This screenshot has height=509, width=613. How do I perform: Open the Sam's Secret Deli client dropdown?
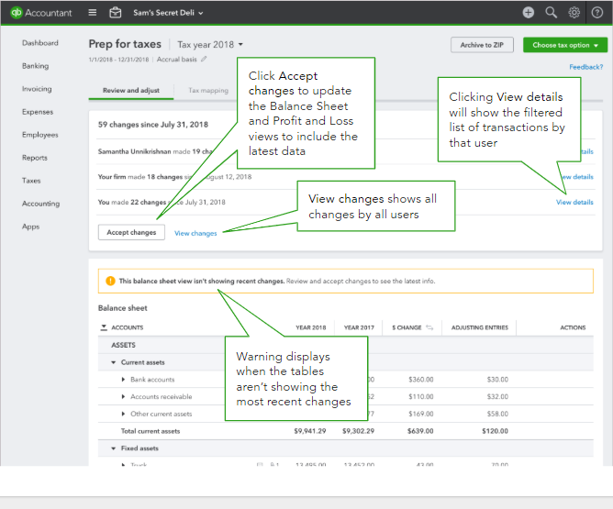[168, 13]
